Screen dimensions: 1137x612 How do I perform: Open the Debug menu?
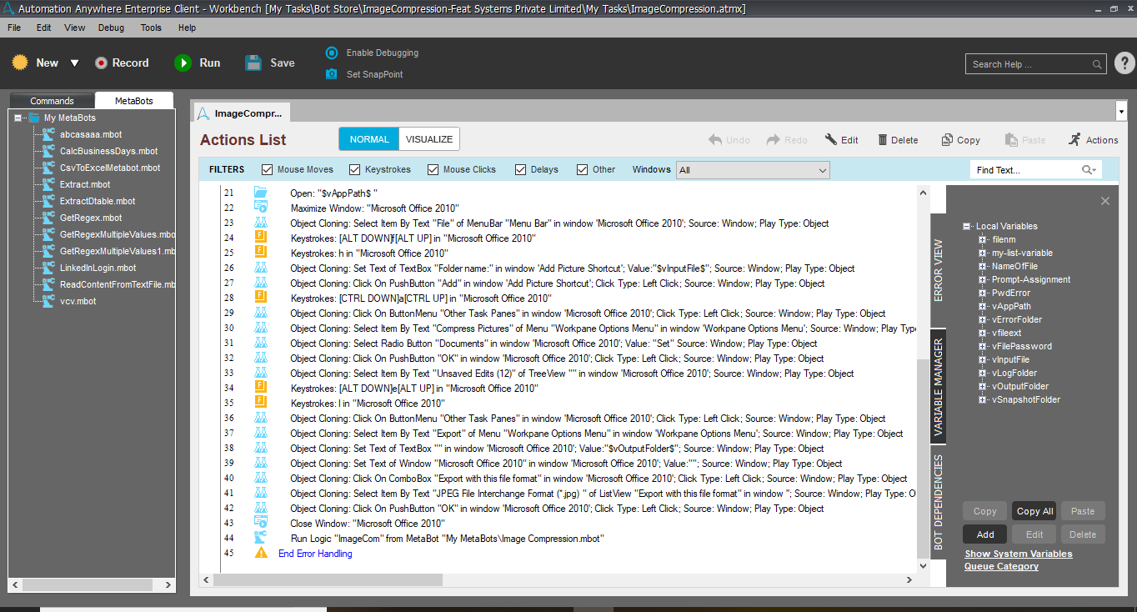click(111, 28)
